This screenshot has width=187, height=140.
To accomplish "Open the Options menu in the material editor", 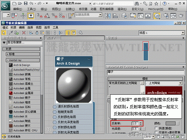I will click(47, 28).
